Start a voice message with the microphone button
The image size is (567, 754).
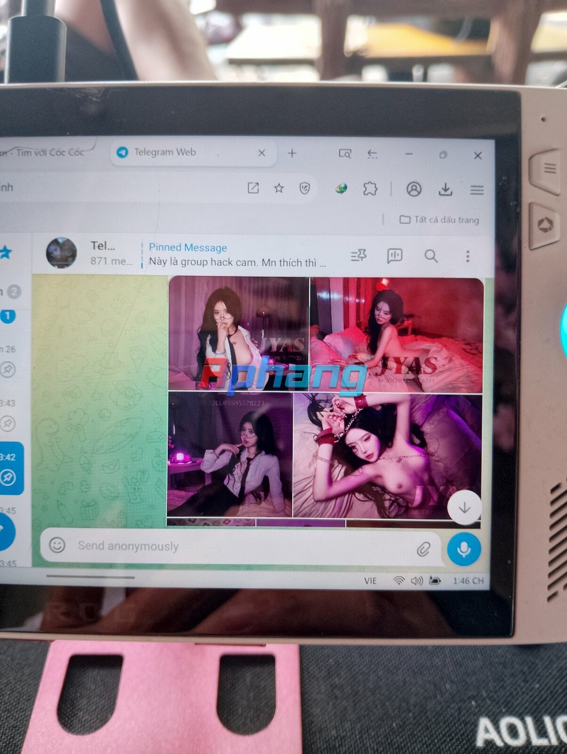(464, 549)
